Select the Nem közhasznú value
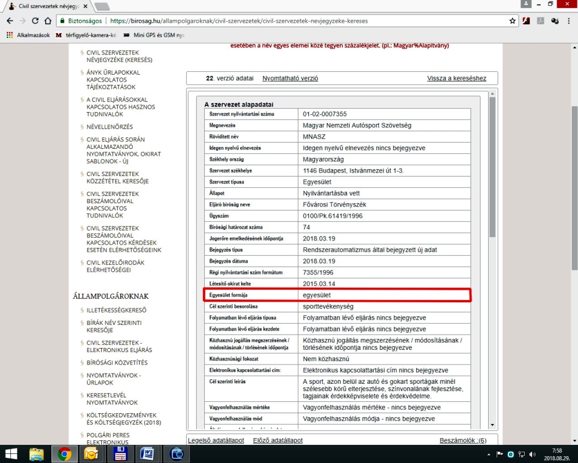The height and width of the screenshot is (463, 578). (x=326, y=359)
